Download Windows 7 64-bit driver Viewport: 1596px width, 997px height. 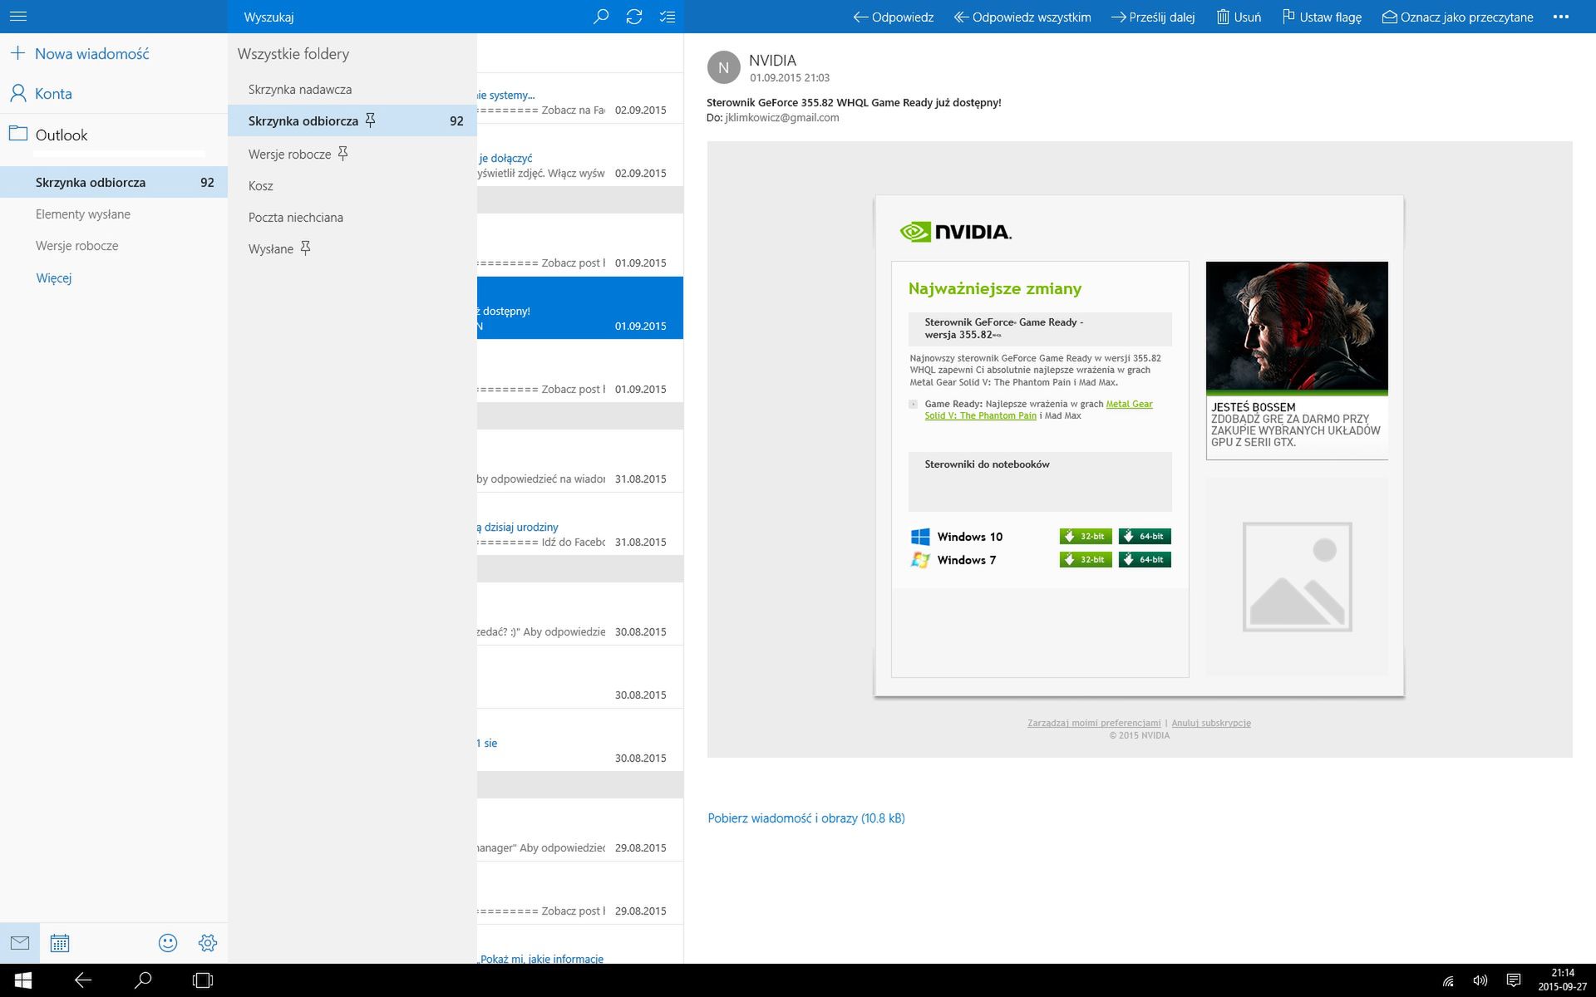click(1145, 559)
